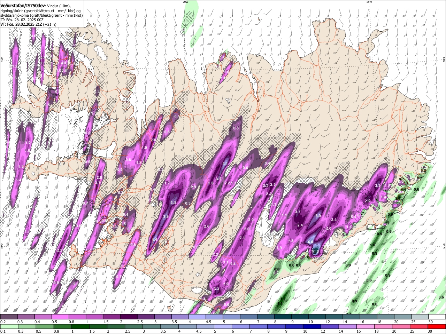
Task: Click the 20W longitude label
Action: [185, 2]
